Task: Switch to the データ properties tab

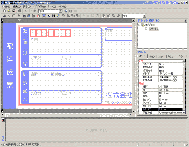Action: (x=180, y=56)
